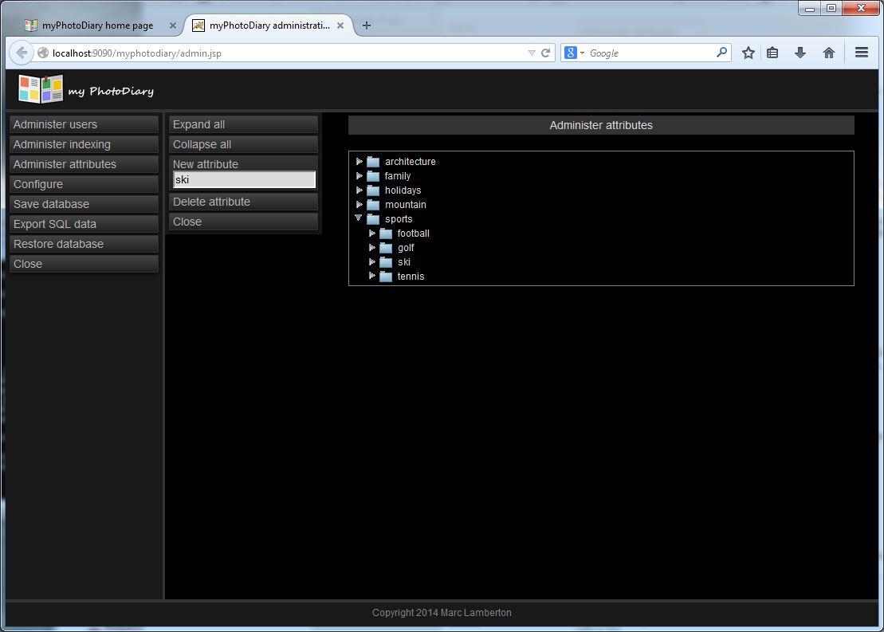Select the myPhotoDiary administration tab
Viewport: 884px width, 632px height.
[269, 26]
